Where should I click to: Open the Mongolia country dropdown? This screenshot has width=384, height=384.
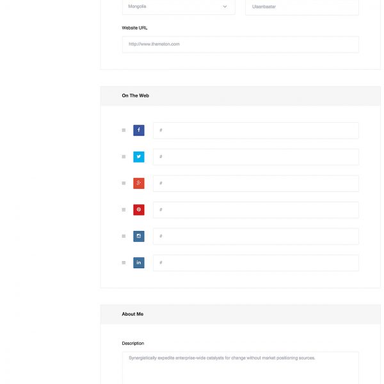pos(179,7)
